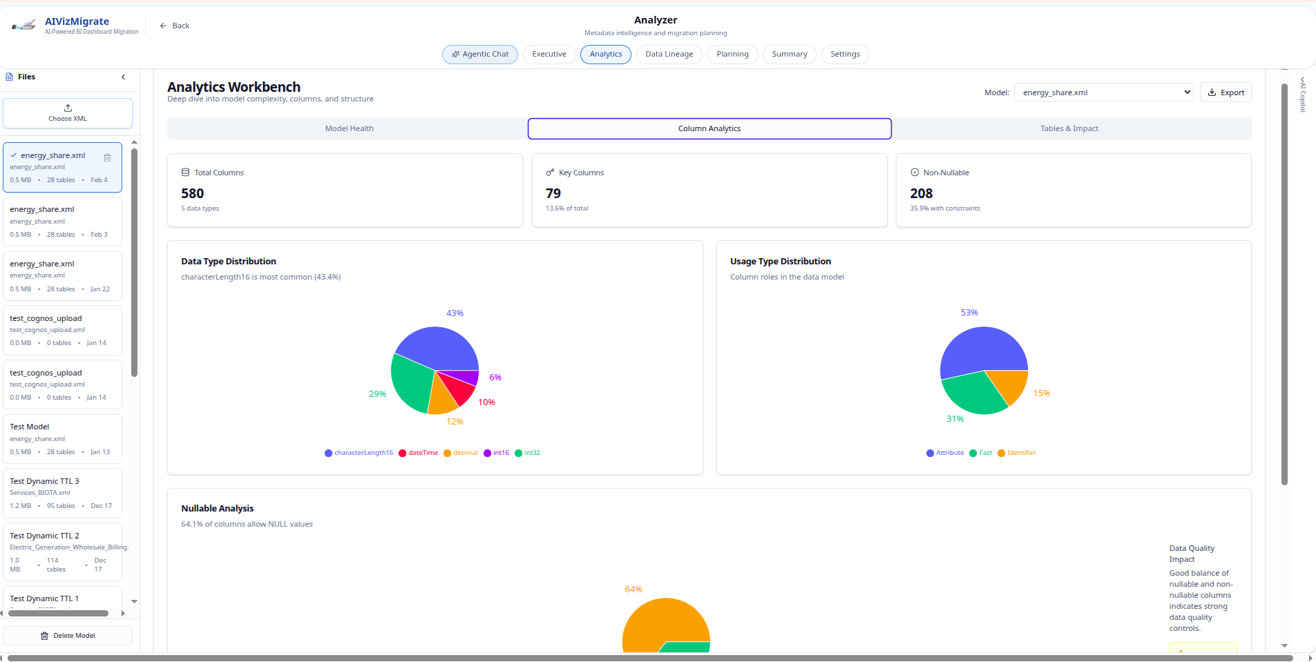Open the Tables & Impact tab
This screenshot has width=1316, height=662.
tap(1069, 128)
